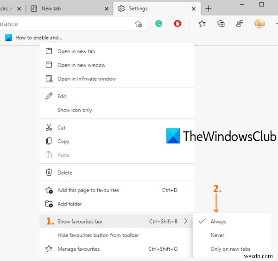278x261 pixels.
Task: Click the scissors Cut icon
Action: (x=49, y=127)
